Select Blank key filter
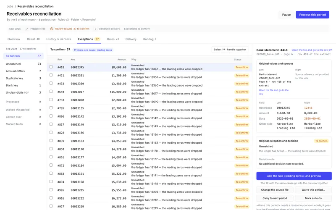The width and height of the screenshot is (336, 210). coord(24,85)
